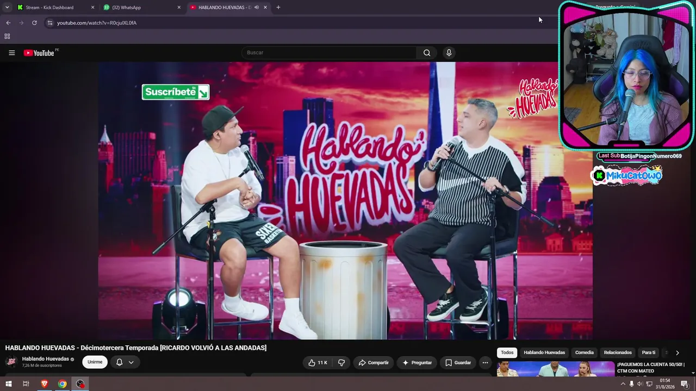Start voice search with the microphone icon
Viewport: 696px width, 391px height.
449,53
